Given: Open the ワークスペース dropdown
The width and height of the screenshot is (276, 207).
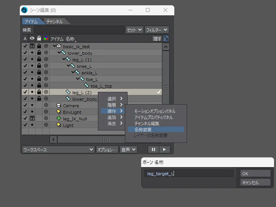Looking at the screenshot, I should pyautogui.click(x=58, y=150).
